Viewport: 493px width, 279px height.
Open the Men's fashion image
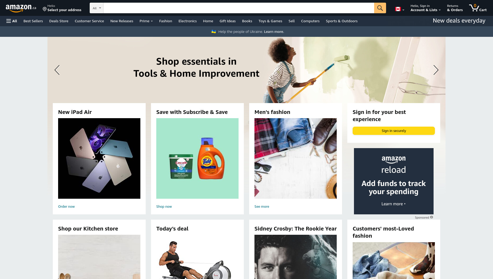[296, 158]
